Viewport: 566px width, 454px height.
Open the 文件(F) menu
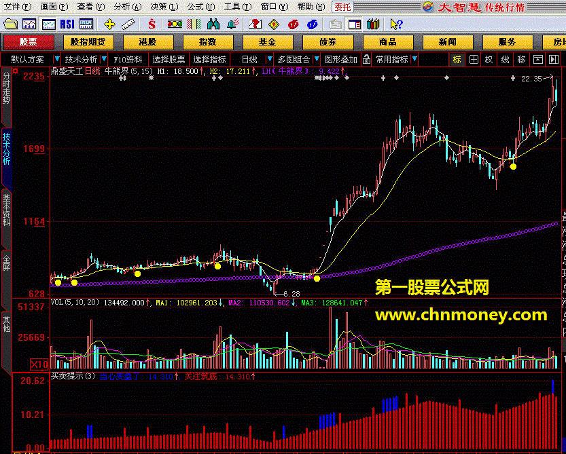point(17,7)
